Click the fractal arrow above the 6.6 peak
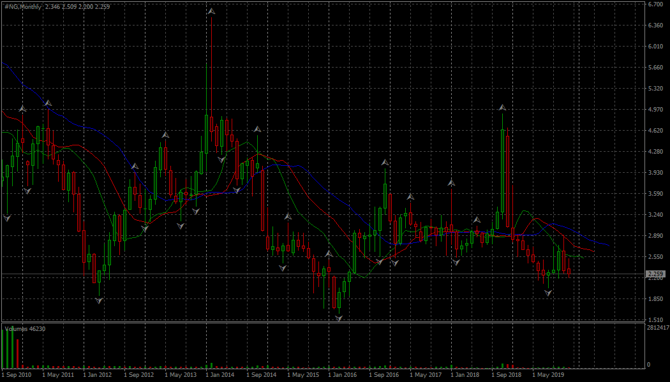The height and width of the screenshot is (382, 670). [211, 11]
